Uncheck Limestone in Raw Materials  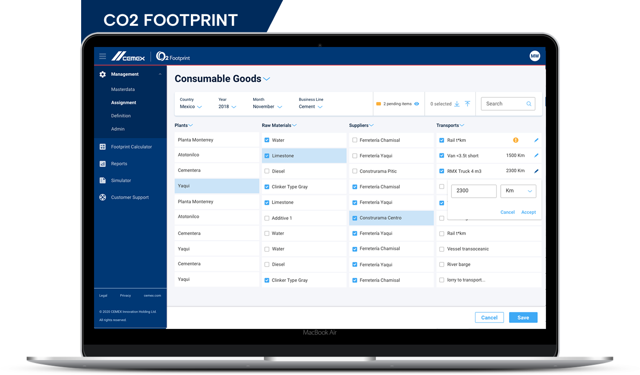pyautogui.click(x=267, y=156)
